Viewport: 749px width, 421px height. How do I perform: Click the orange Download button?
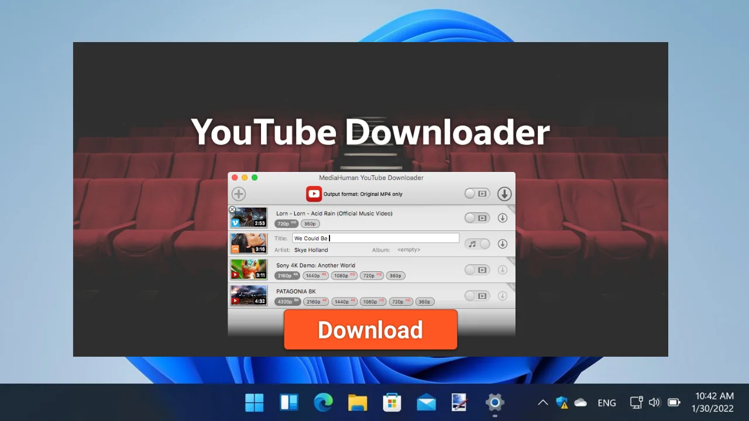[x=370, y=330]
